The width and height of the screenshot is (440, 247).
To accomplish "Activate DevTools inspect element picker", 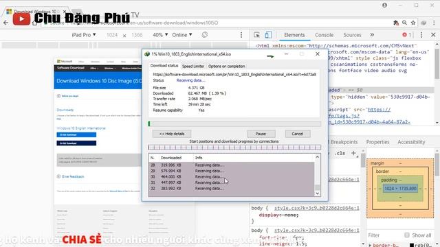I will (x=256, y=35).
